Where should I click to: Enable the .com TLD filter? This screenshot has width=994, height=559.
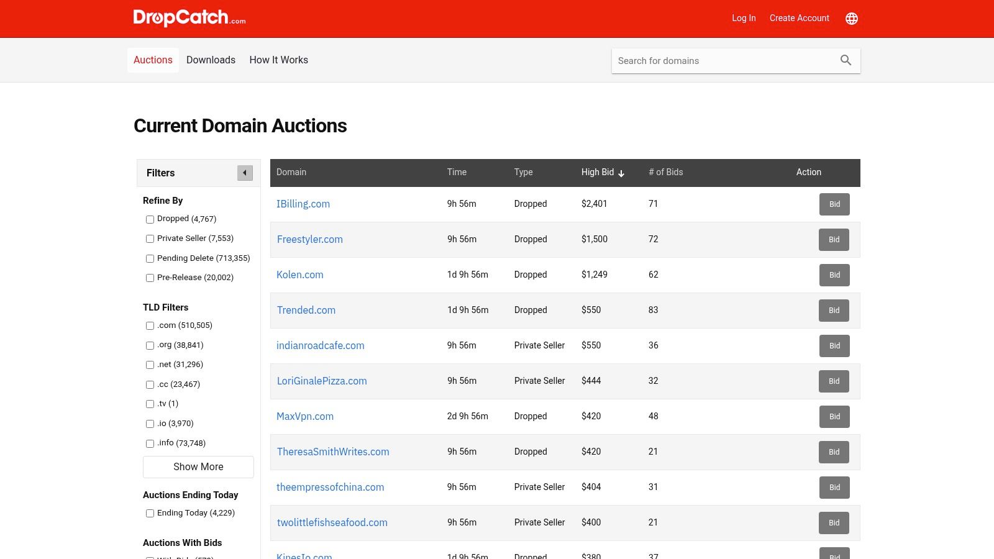[150, 325]
